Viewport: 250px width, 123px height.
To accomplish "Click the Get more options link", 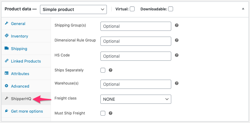I will (x=27, y=111).
